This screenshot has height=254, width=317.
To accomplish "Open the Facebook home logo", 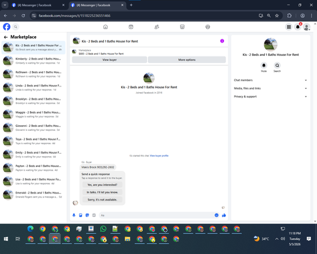I will pyautogui.click(x=6, y=27).
